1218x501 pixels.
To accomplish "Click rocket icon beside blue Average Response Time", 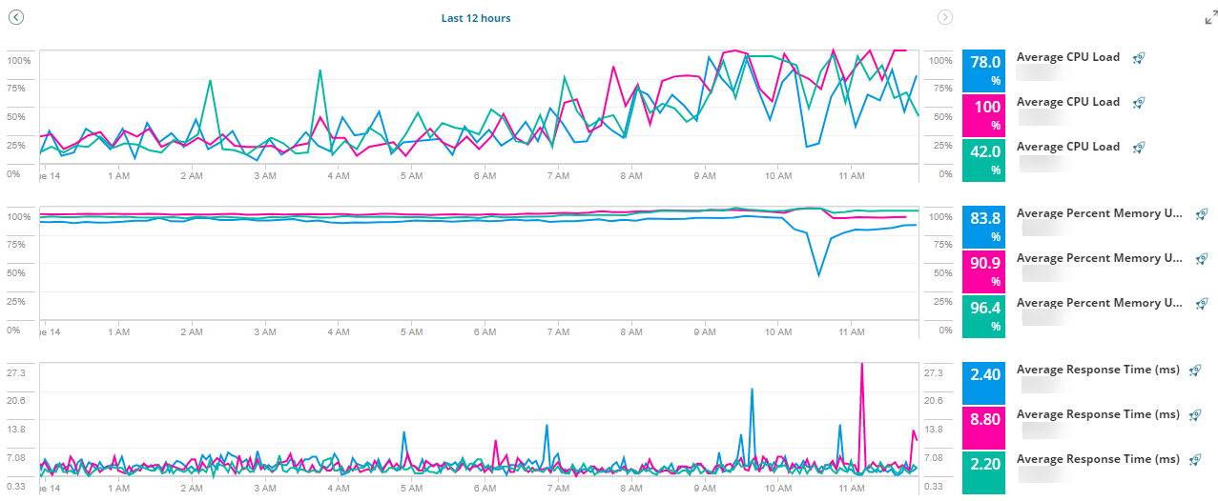I will [x=1196, y=371].
